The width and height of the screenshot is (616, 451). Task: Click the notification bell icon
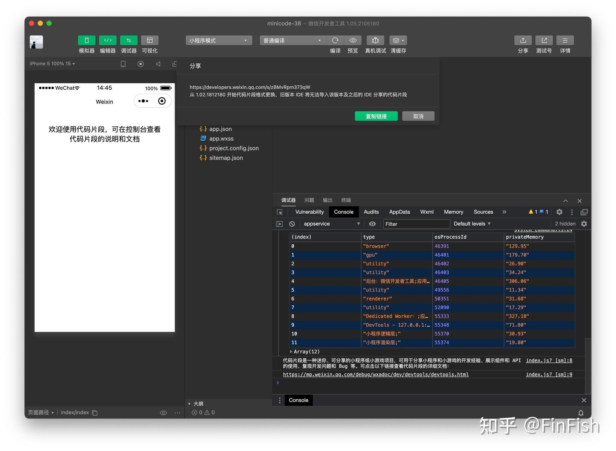[x=581, y=413]
